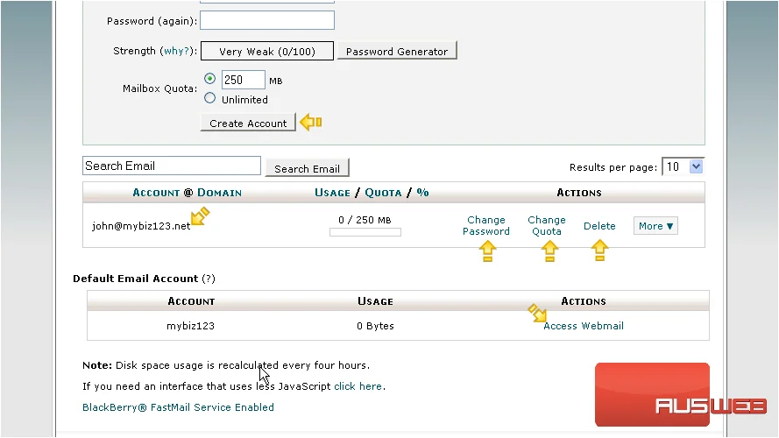Viewport: 779px width, 438px height.
Task: Click the mybiz123 default account name
Action: [x=190, y=326]
